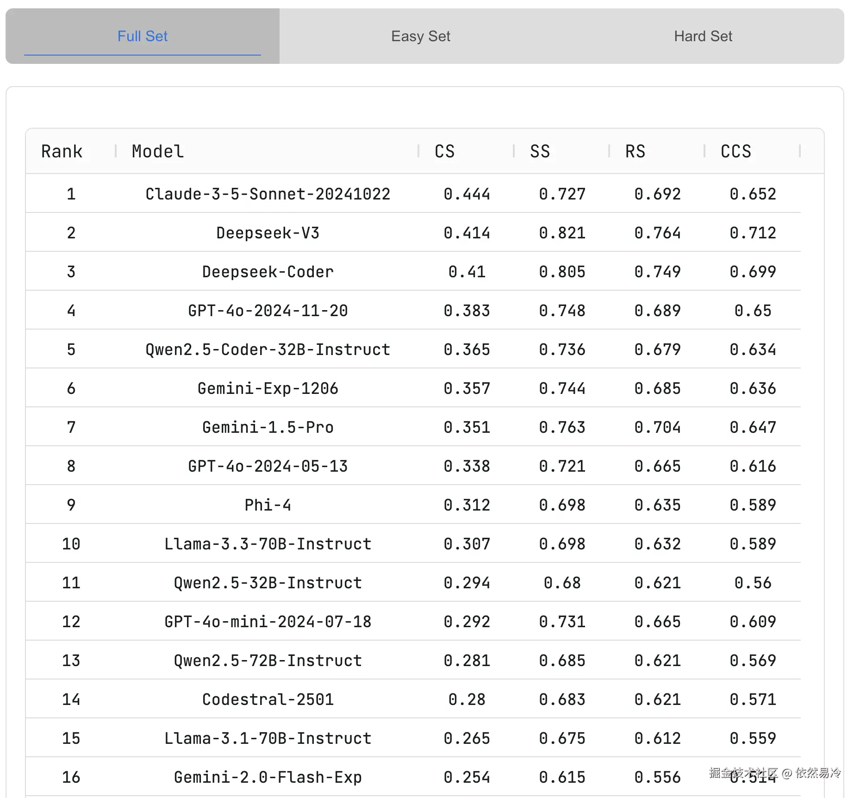Viewport: 860px width, 798px height.
Task: Click SS value 0.721 for GPT-4o-2024-05-13
Action: coord(562,466)
